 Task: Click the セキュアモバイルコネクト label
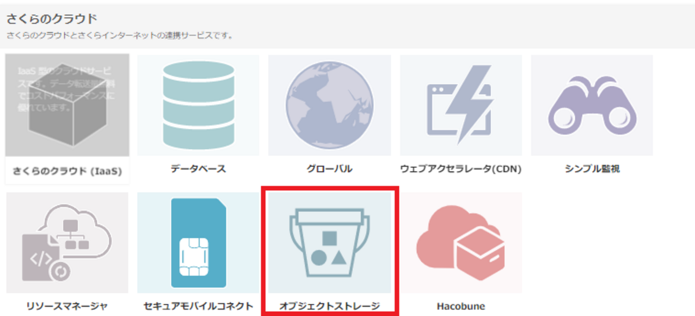tap(198, 306)
